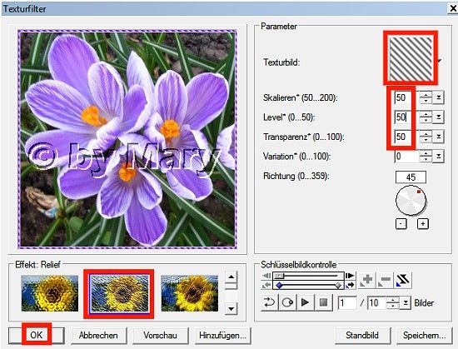This screenshot has height=349, width=458.
Task: Click the Richtung angle value field
Action: 411,177
